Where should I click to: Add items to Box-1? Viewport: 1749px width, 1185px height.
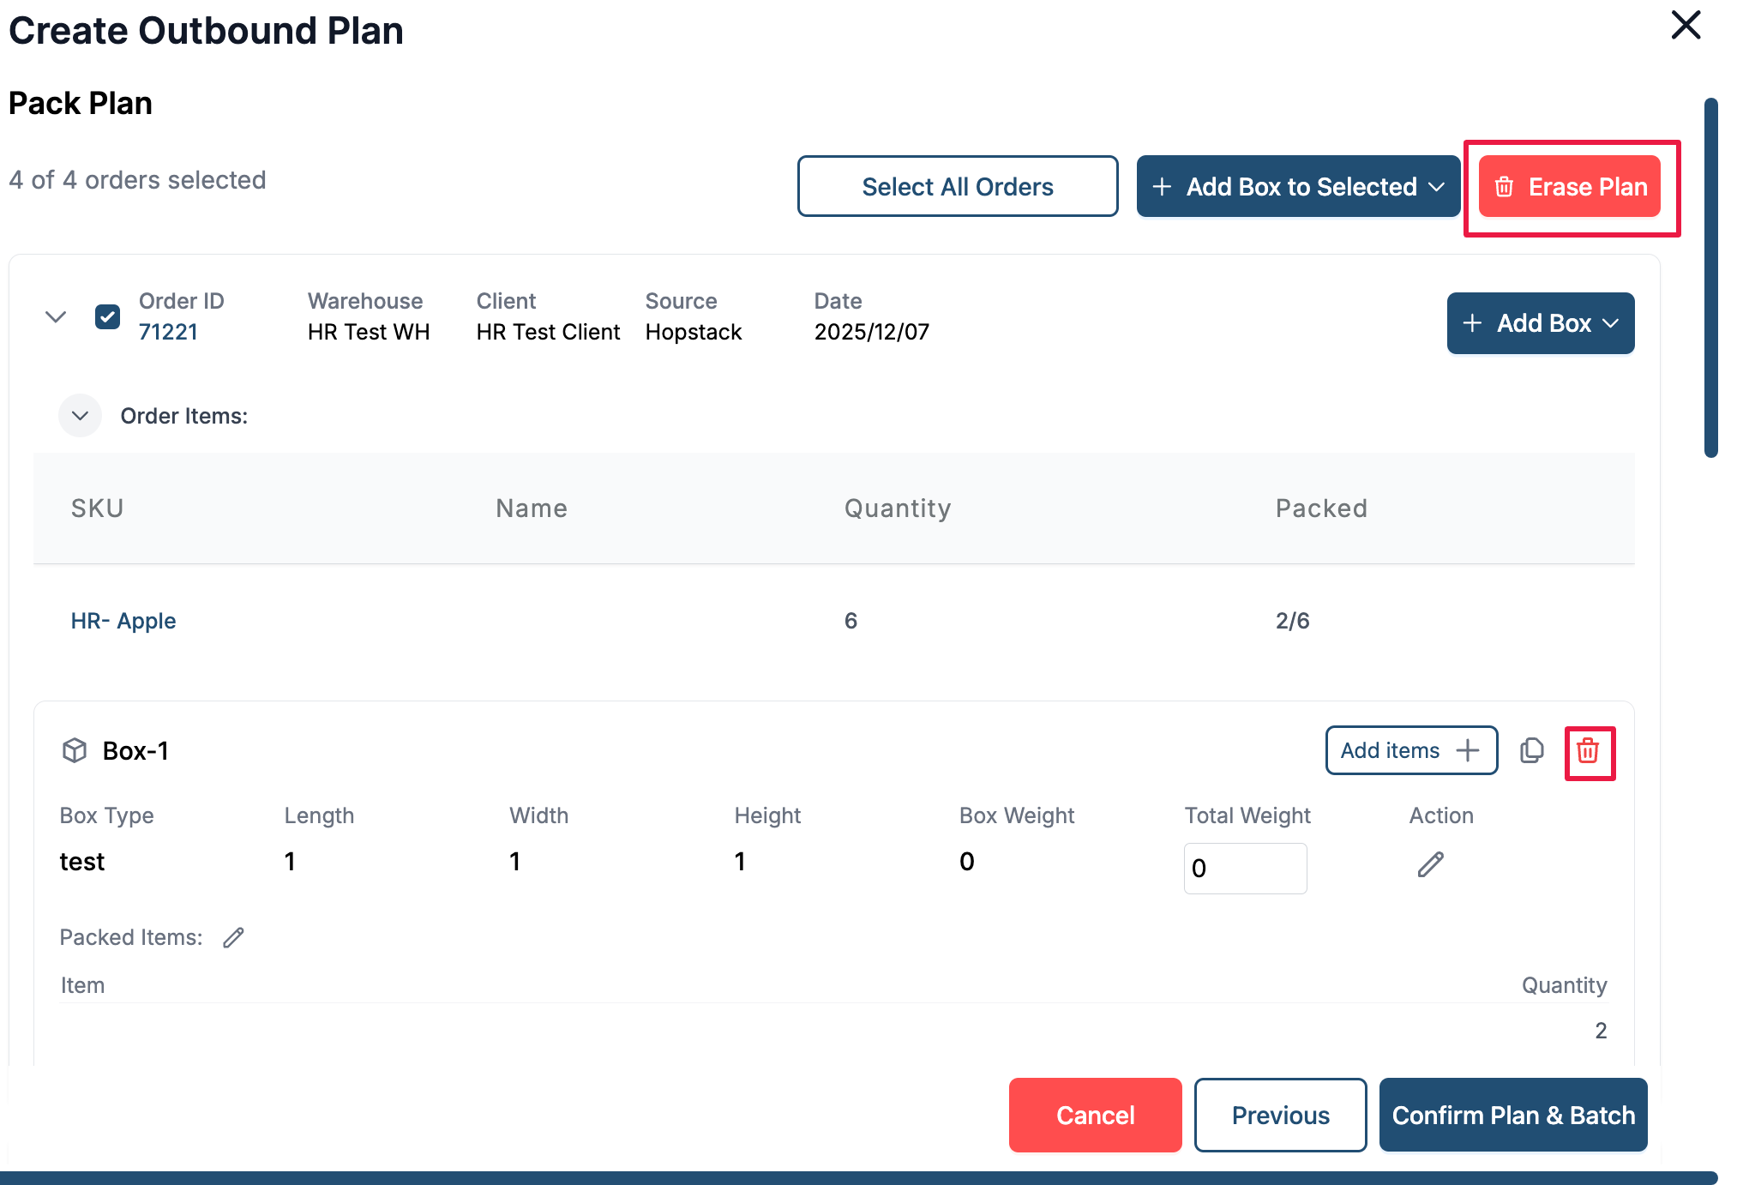[x=1410, y=751]
